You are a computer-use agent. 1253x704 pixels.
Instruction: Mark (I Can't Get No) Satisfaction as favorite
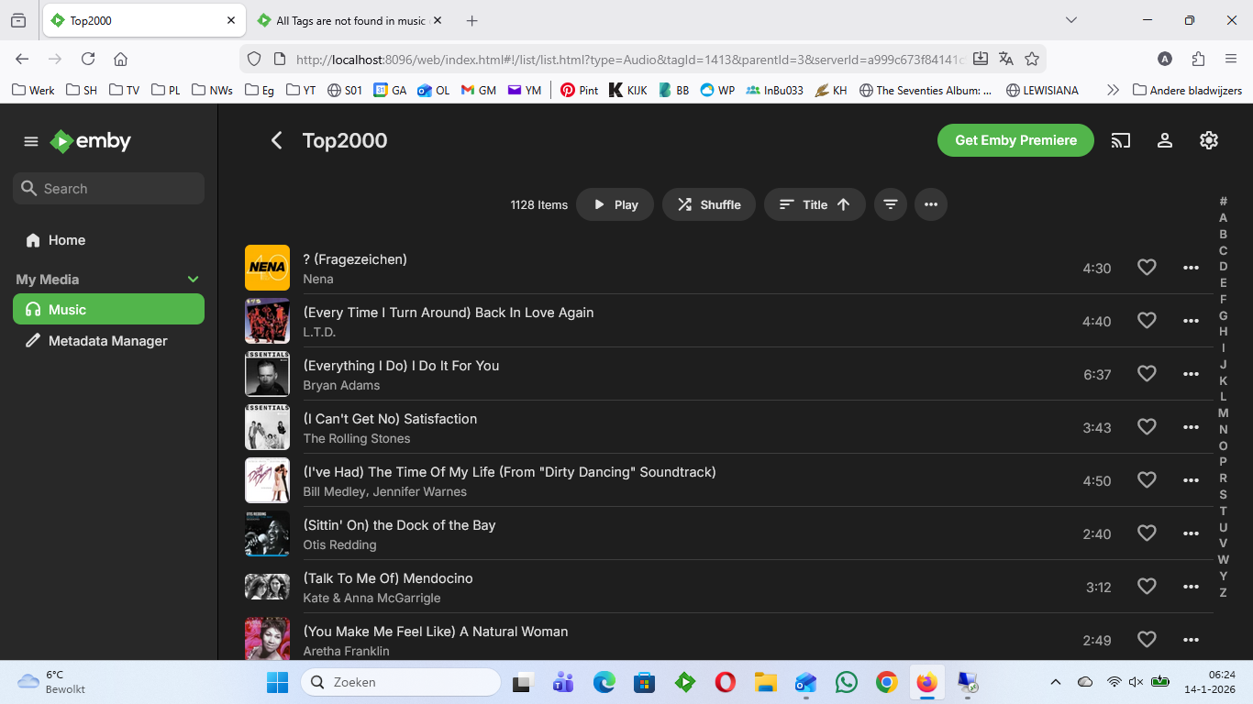[x=1146, y=427]
